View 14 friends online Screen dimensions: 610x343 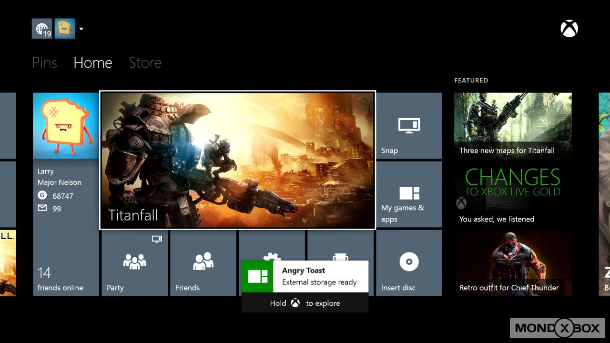click(60, 280)
